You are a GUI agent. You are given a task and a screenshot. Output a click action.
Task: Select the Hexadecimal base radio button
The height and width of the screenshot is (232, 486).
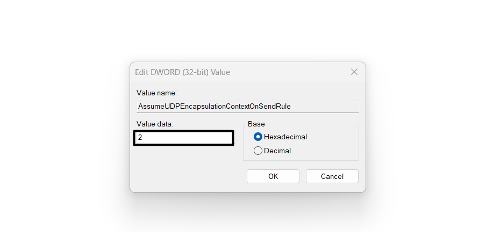click(258, 137)
